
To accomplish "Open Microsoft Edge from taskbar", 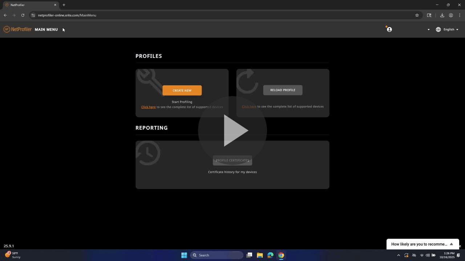I will pos(270,255).
